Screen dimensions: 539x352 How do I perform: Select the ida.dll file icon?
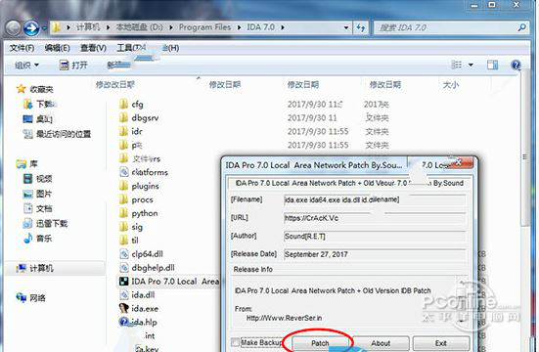[x=123, y=294]
